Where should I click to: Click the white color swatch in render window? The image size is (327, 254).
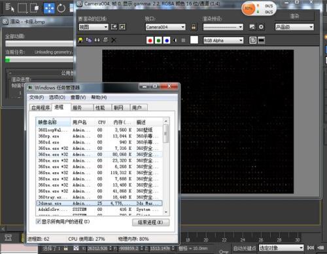194,40
